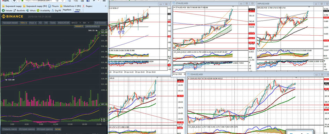Show more bookmarks with the chevron
This screenshot has height=134, width=329.
click(105, 6)
